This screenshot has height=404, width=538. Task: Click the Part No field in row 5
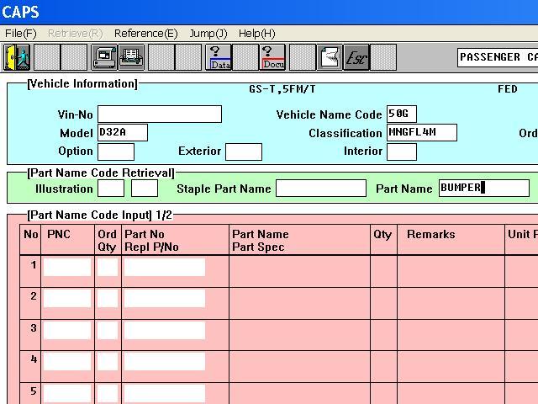(165, 394)
